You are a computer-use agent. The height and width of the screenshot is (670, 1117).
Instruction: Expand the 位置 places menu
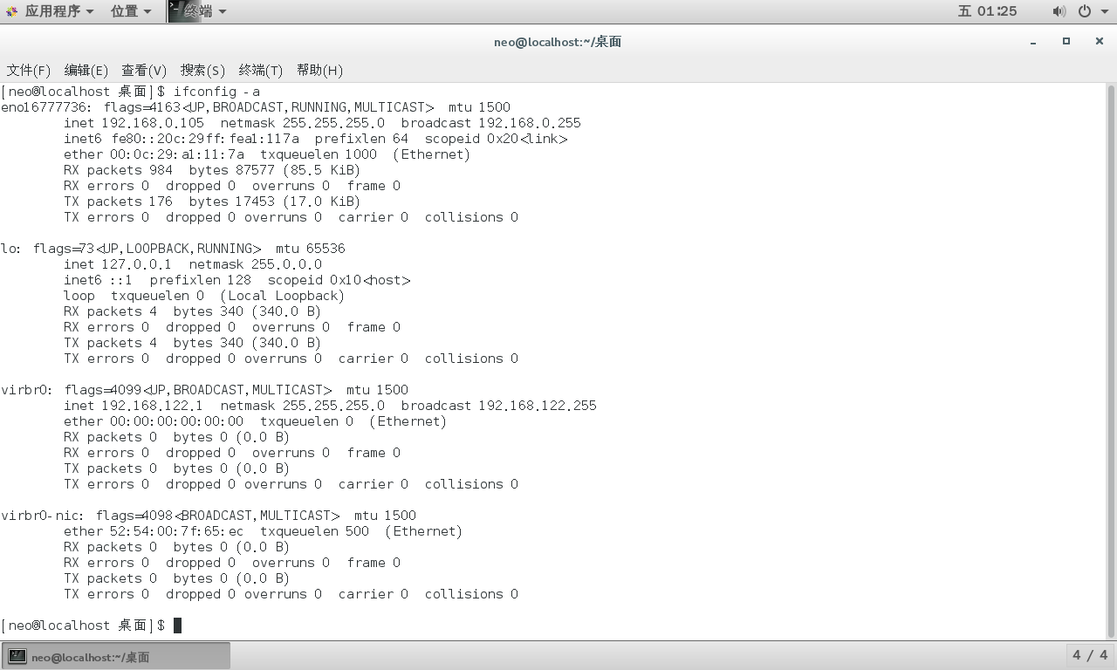click(x=131, y=11)
